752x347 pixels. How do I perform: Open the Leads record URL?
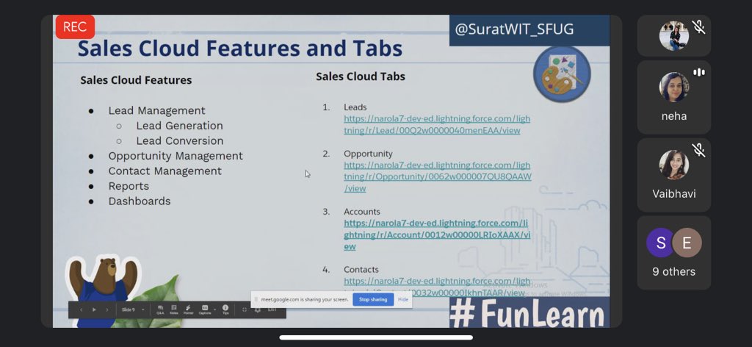436,124
